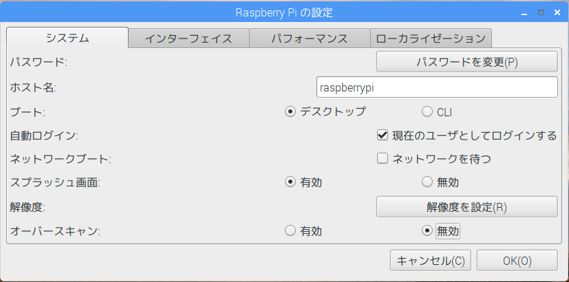Confirm settings with OK(O) button

[517, 260]
